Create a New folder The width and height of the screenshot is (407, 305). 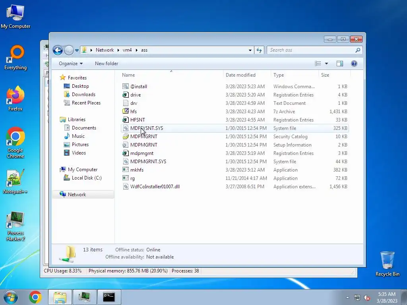(107, 64)
